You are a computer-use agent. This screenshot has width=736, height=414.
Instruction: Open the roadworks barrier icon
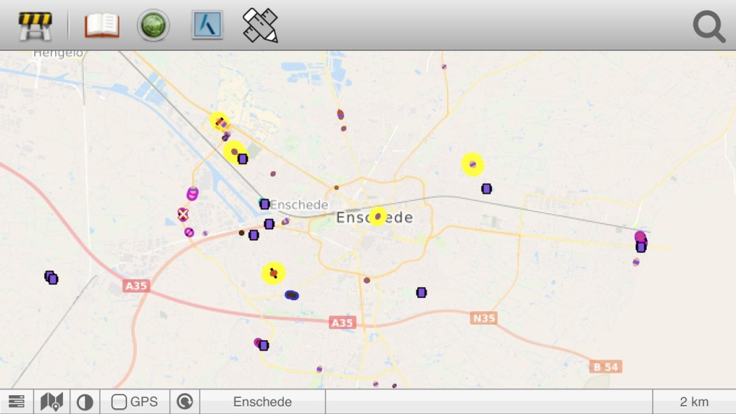(x=35, y=26)
